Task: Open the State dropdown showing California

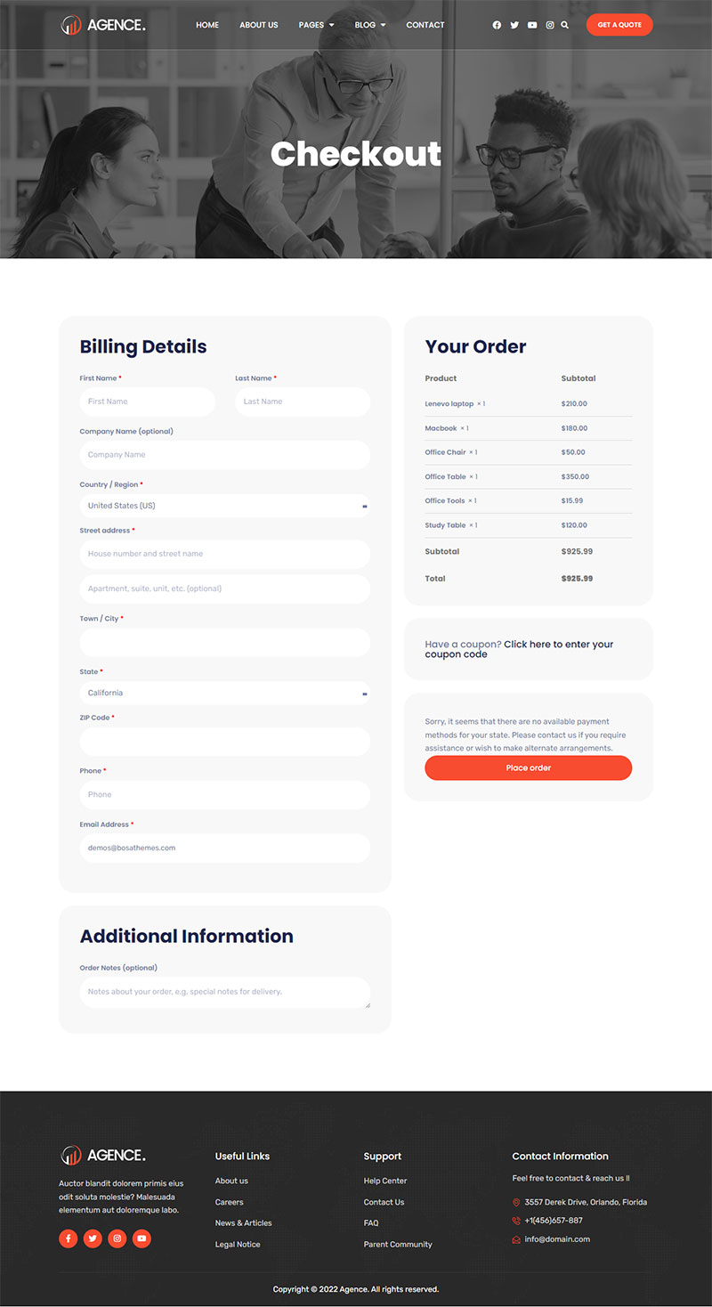Action: (x=224, y=693)
